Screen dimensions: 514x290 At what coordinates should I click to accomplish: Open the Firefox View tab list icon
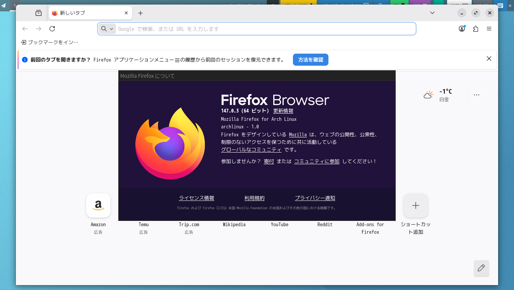point(39,13)
